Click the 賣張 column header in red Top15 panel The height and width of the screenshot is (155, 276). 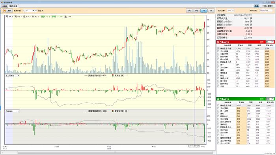(259, 46)
